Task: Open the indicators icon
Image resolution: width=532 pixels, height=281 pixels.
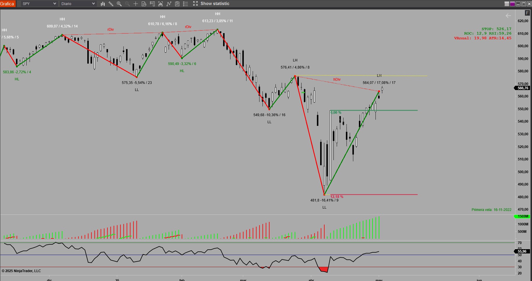Action: click(x=169, y=4)
